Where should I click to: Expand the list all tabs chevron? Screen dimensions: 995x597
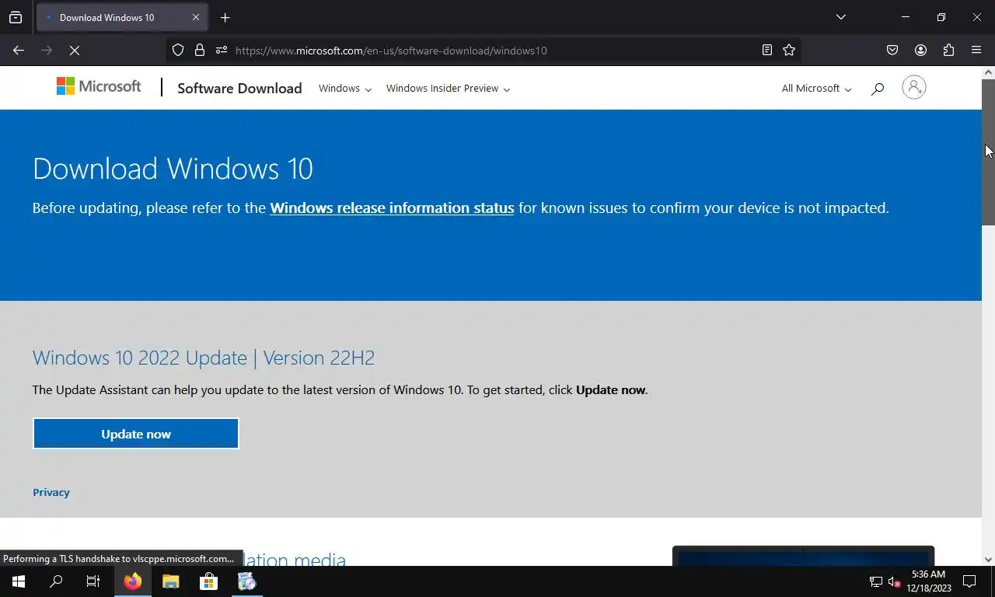(x=840, y=17)
